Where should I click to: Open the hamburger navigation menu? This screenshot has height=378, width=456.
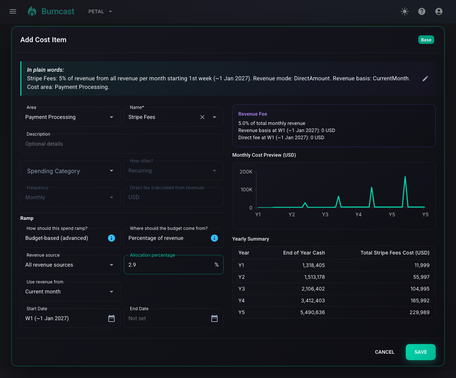pos(13,11)
